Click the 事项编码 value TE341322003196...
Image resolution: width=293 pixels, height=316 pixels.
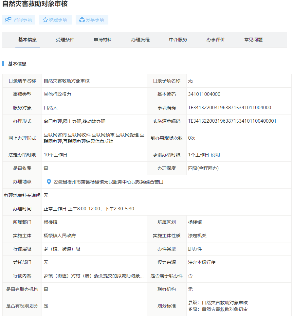(229, 108)
